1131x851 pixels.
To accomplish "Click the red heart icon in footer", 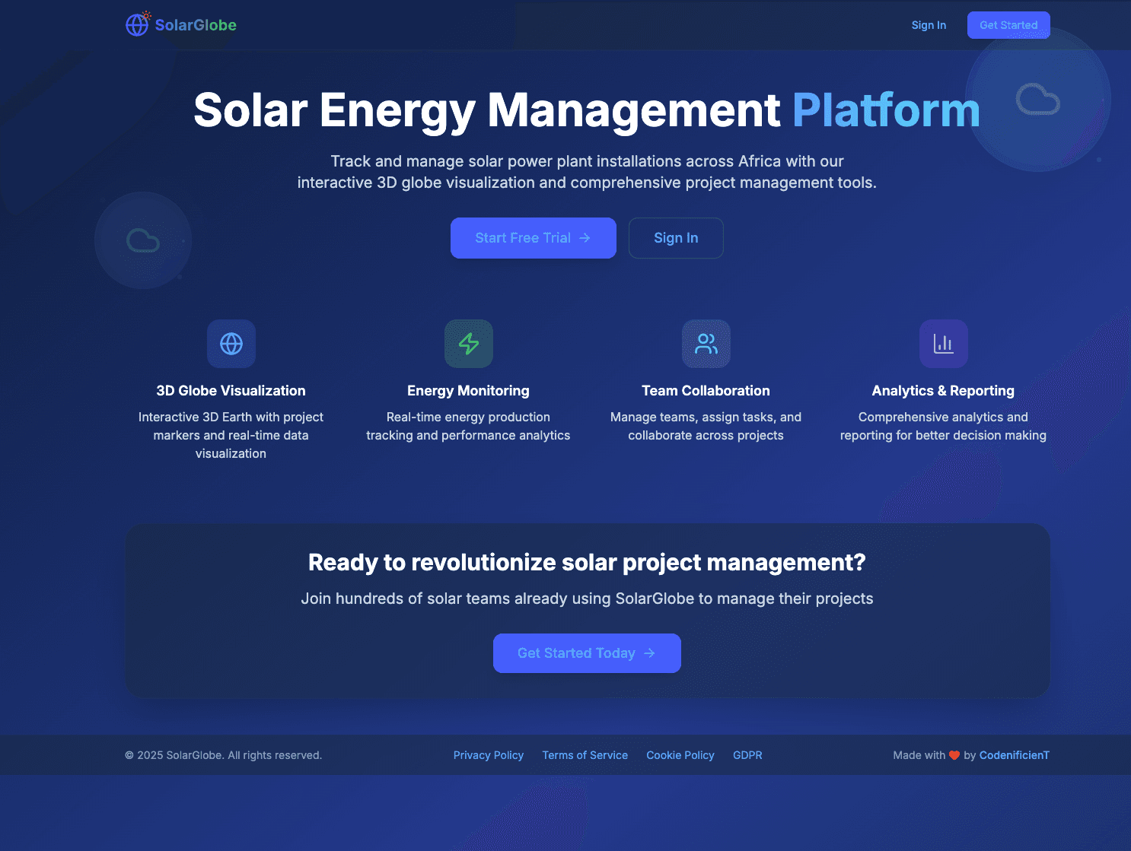I will [954, 755].
